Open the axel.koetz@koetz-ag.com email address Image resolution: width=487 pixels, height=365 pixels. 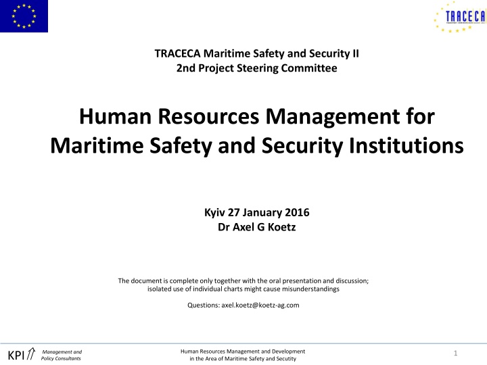tap(260, 305)
